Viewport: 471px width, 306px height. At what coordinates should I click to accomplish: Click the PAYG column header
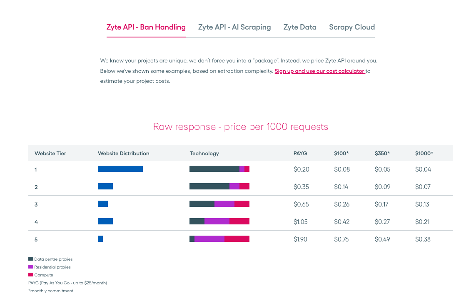(x=300, y=153)
